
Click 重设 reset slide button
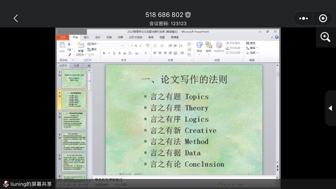tap(92, 49)
